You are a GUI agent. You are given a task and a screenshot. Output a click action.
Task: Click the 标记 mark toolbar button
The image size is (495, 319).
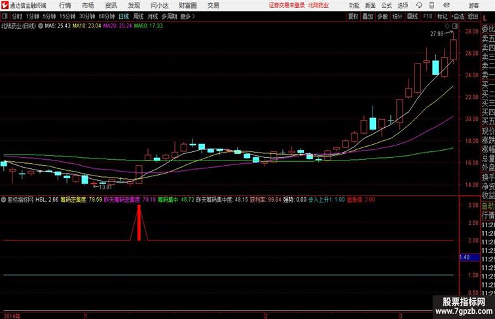click(x=442, y=16)
